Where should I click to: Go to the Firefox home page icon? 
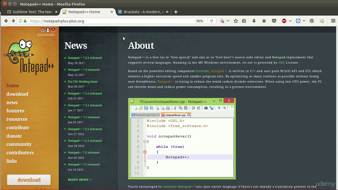[x=264, y=21]
